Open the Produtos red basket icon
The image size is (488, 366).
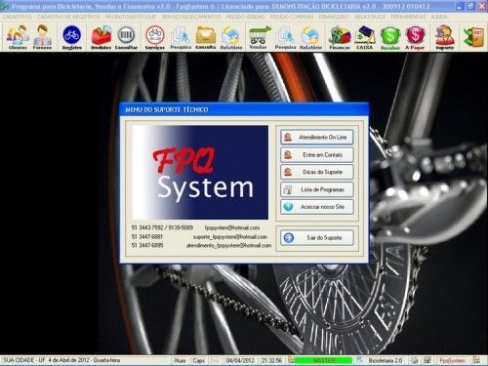click(102, 37)
